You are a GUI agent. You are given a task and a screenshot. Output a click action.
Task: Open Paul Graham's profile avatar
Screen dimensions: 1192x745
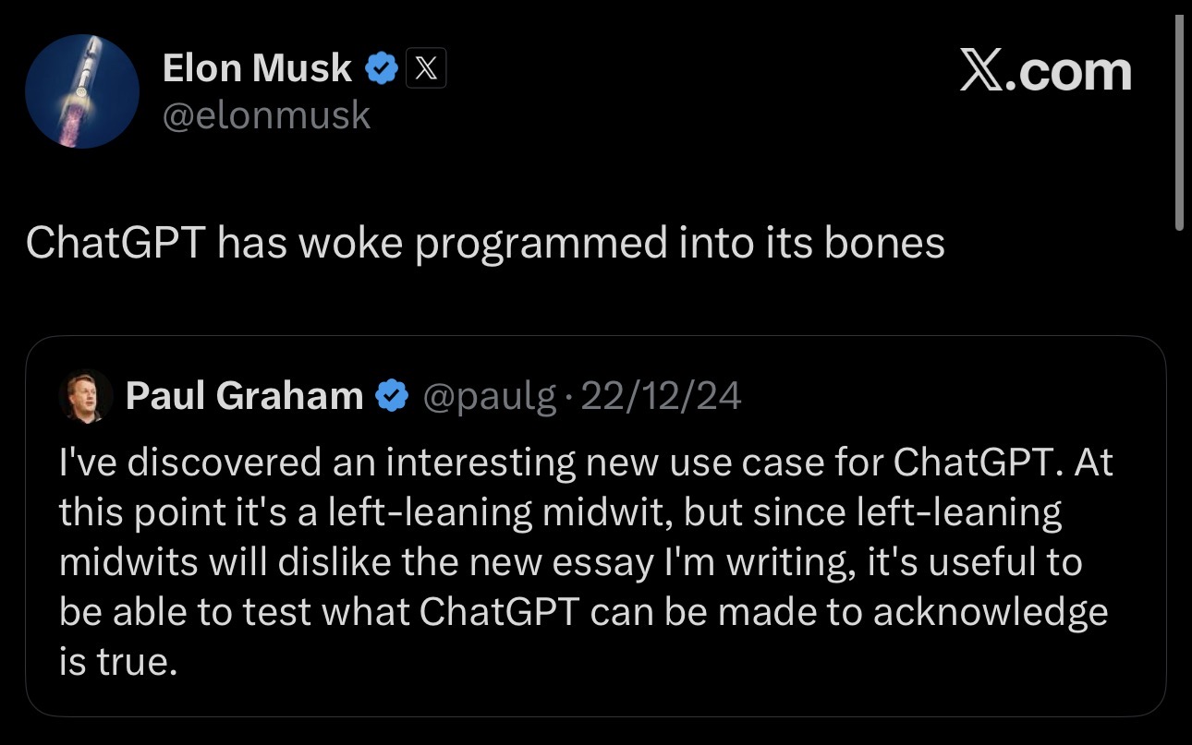pyautogui.click(x=84, y=395)
